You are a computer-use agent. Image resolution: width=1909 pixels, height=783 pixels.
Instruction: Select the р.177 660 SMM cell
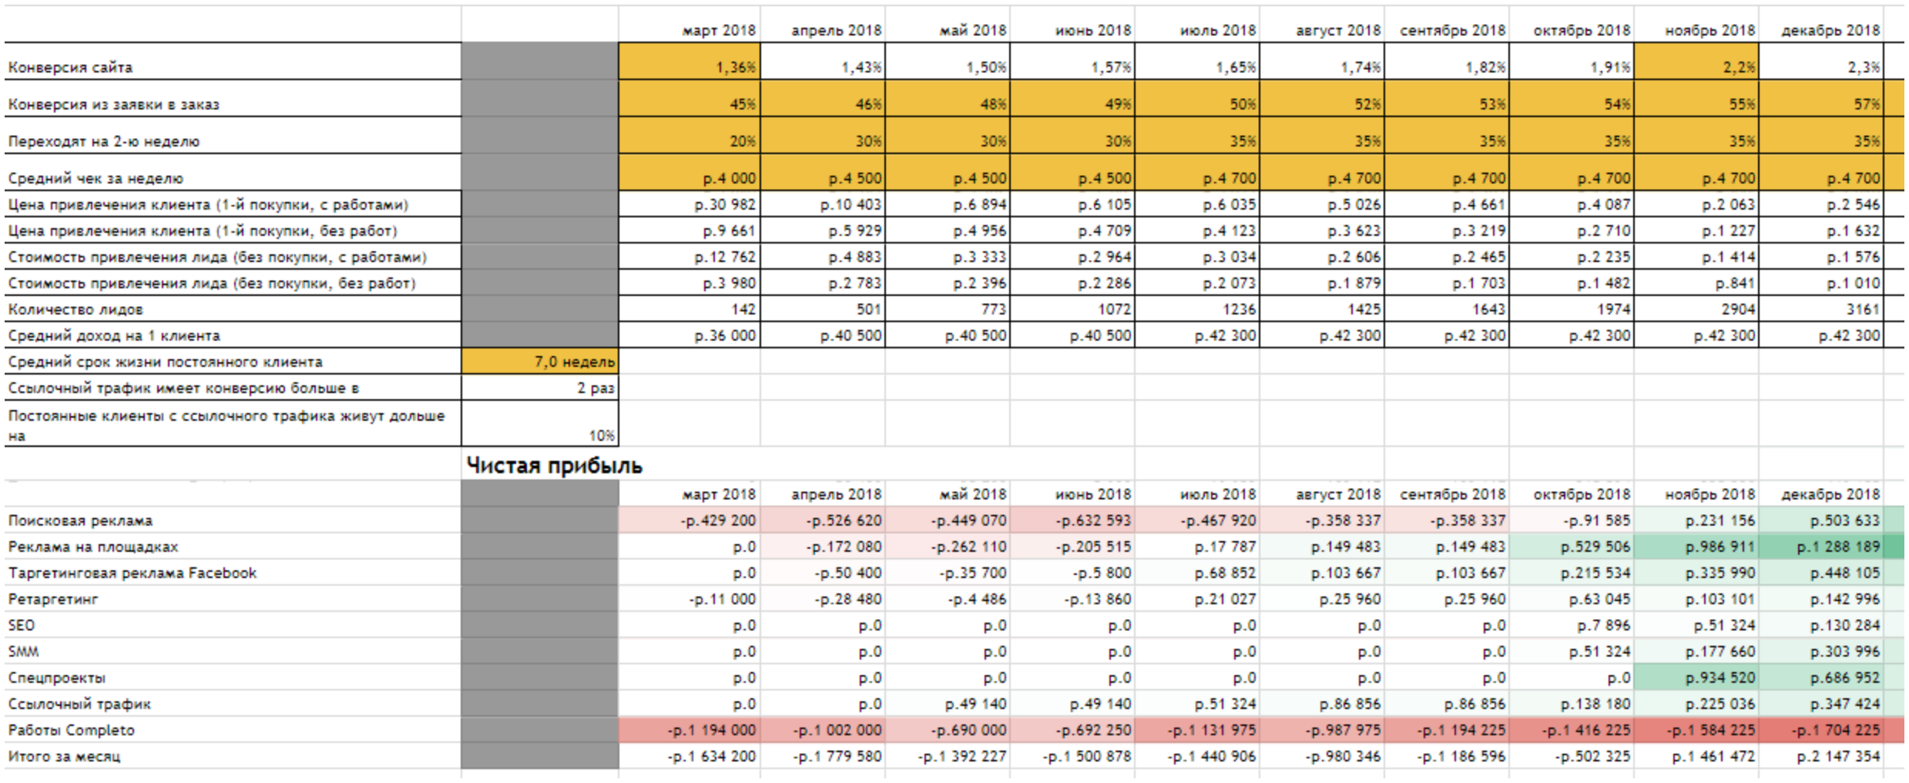click(x=1696, y=651)
